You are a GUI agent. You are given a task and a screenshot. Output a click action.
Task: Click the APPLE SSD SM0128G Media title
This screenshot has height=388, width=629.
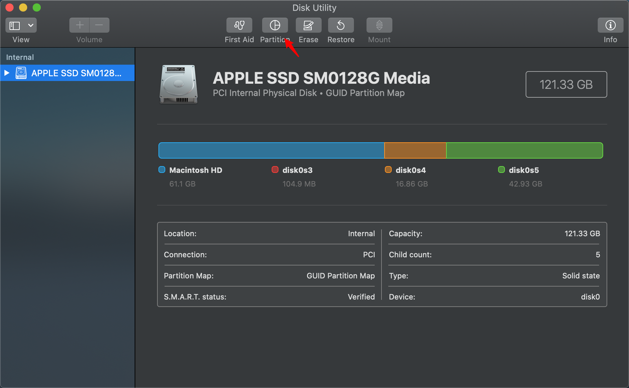[x=321, y=78]
